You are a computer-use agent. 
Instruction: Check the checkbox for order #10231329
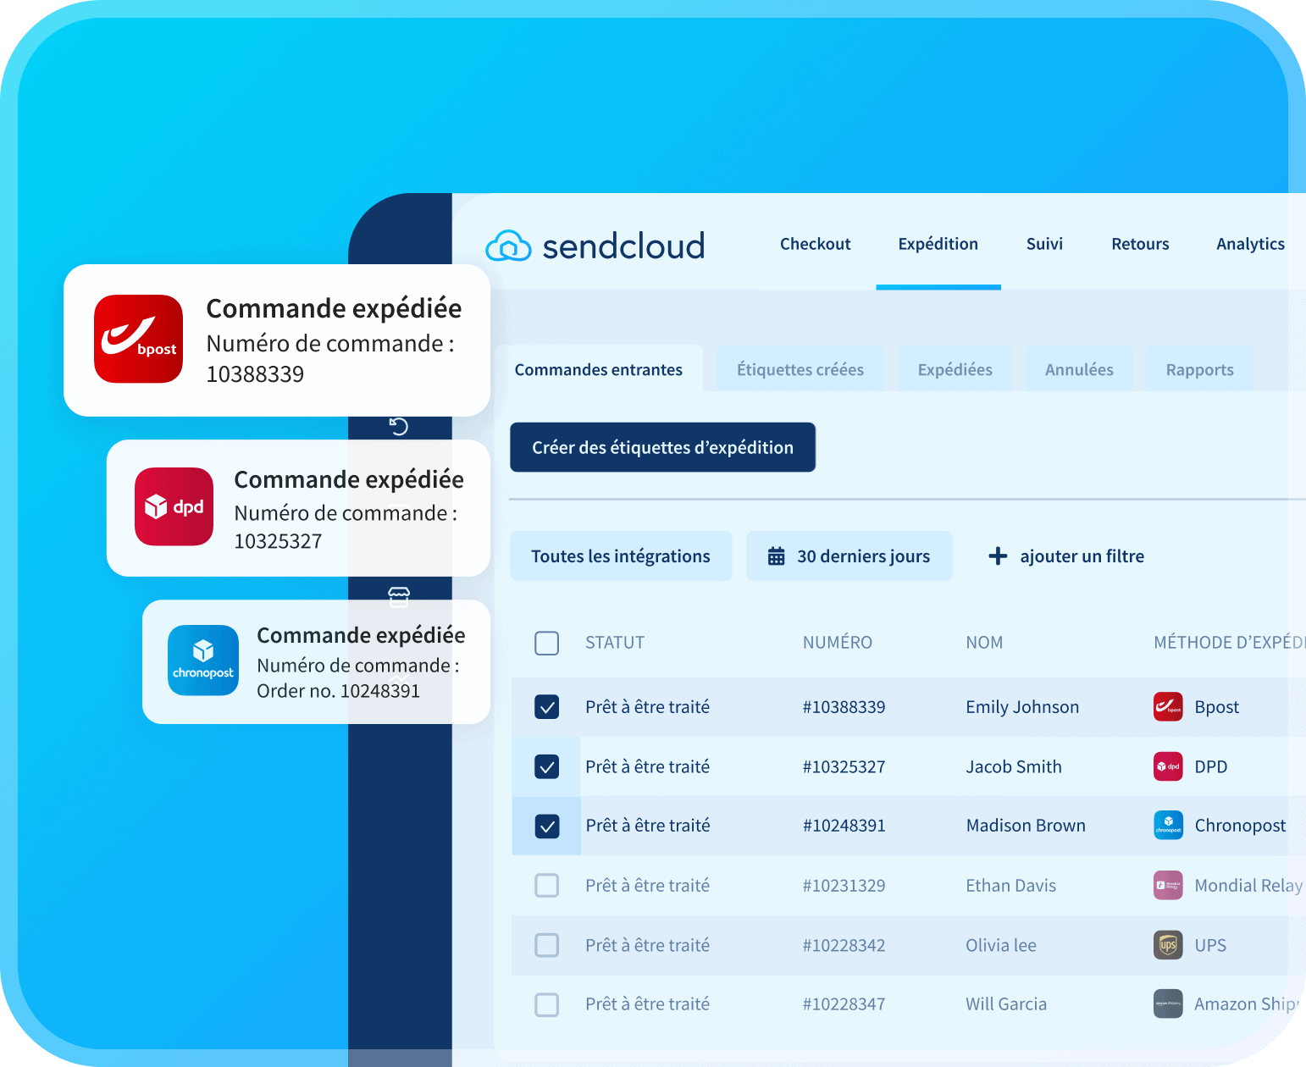coord(547,886)
